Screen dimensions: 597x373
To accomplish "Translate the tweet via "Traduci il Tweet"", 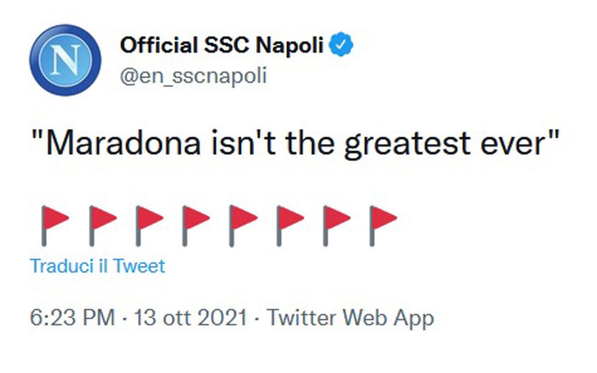I will (97, 266).
